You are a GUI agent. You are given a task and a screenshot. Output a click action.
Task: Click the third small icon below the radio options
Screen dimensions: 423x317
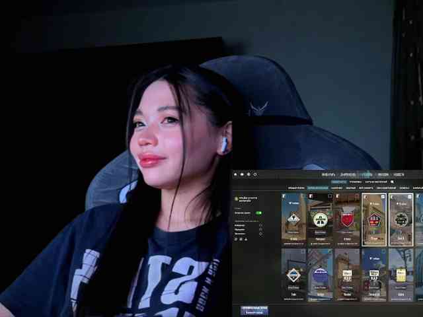coord(246,239)
